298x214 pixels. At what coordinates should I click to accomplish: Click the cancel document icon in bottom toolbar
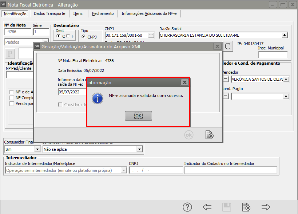(246, 207)
